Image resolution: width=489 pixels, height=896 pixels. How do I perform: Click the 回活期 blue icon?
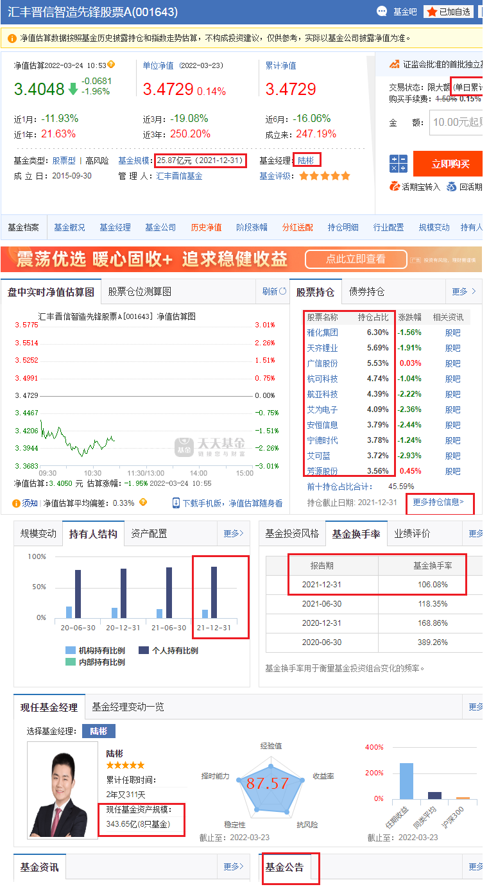pos(452,187)
